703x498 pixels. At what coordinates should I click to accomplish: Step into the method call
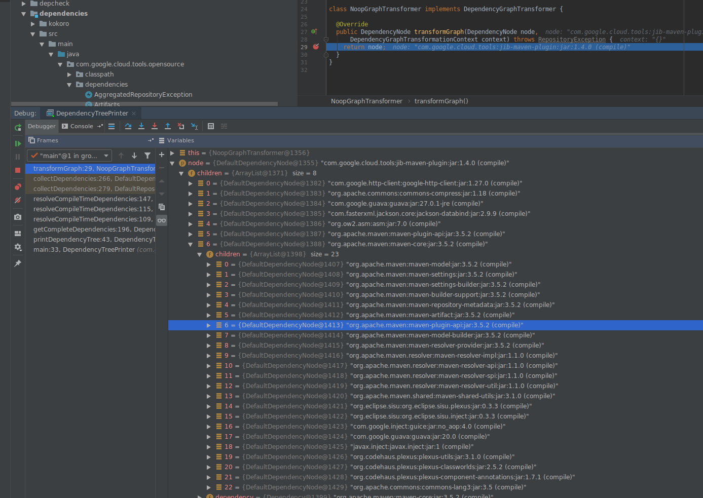[x=141, y=126]
